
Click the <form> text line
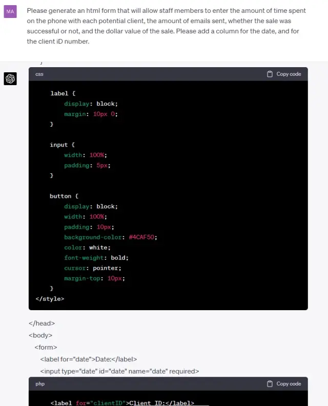pos(46,348)
